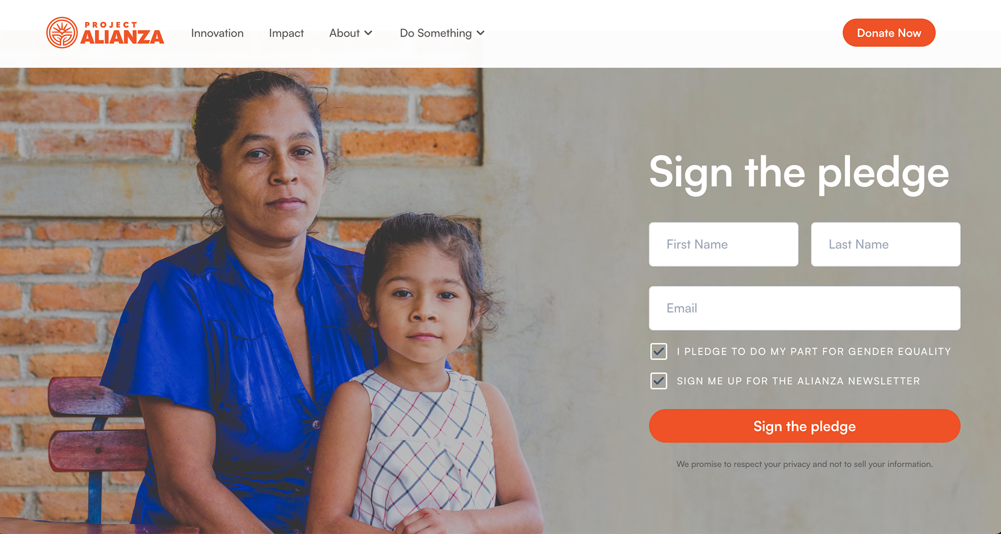Toggle the Alianza newsletter signup checkbox
The height and width of the screenshot is (534, 1001).
point(658,381)
